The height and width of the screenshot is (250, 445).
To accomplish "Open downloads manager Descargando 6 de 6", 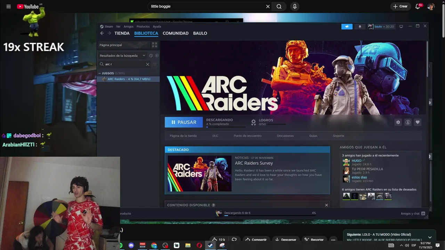I will tap(266, 213).
